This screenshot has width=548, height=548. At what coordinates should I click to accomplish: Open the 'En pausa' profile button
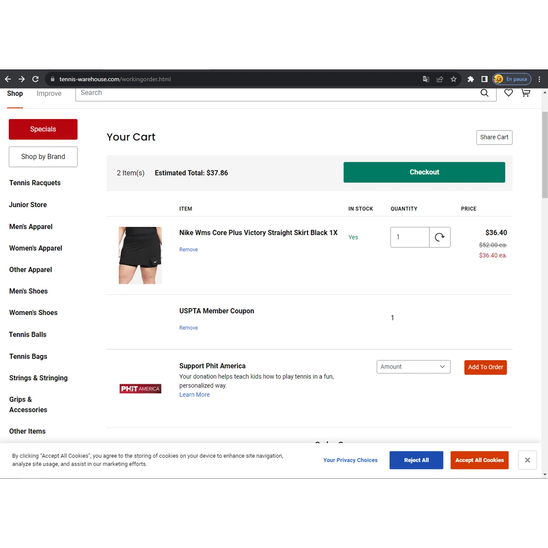point(511,79)
